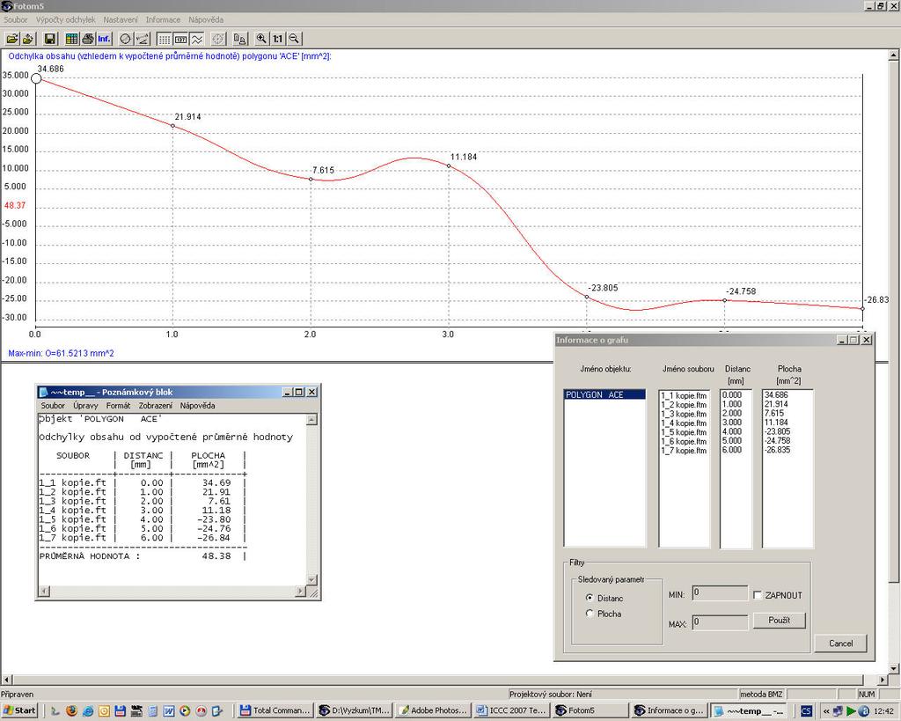Viewport: 901px width, 721px height.
Task: Click the Windows Media Player quick launch icon
Action: [x=185, y=710]
